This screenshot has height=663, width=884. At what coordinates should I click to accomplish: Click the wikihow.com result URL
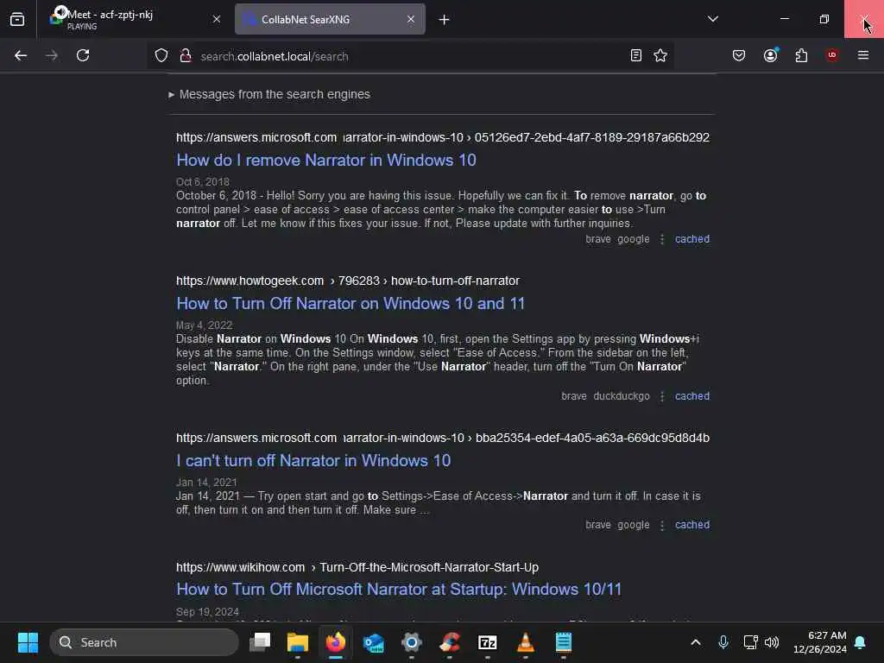tap(357, 567)
